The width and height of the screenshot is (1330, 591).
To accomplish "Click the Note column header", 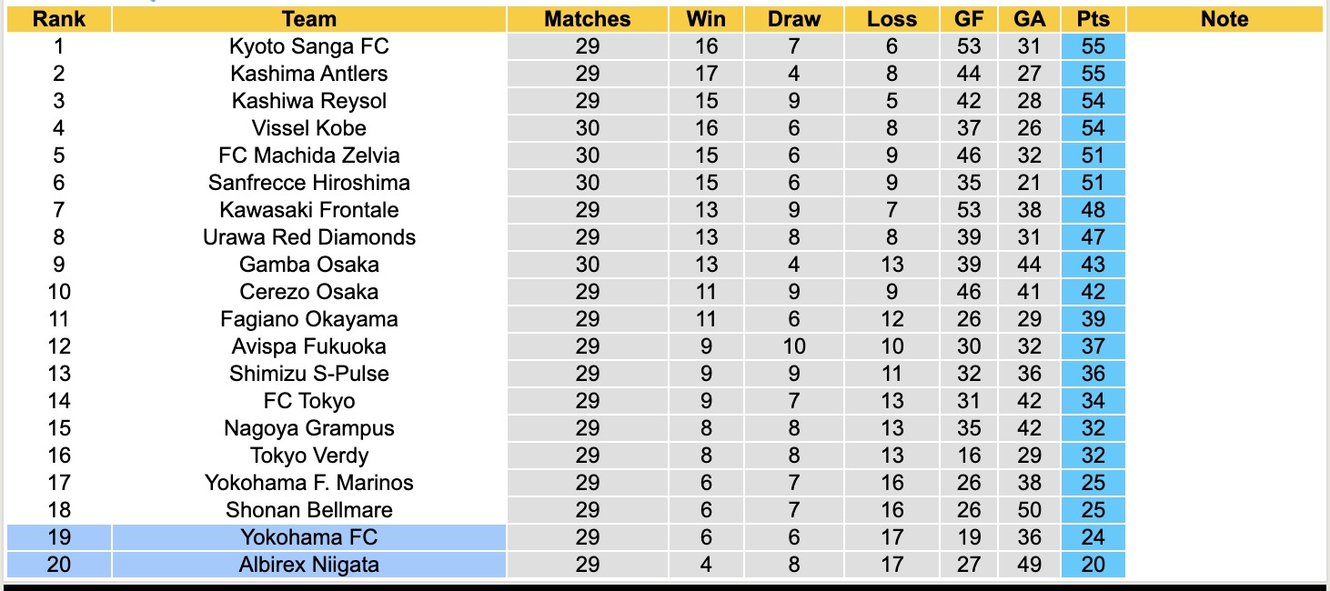I will (1224, 19).
